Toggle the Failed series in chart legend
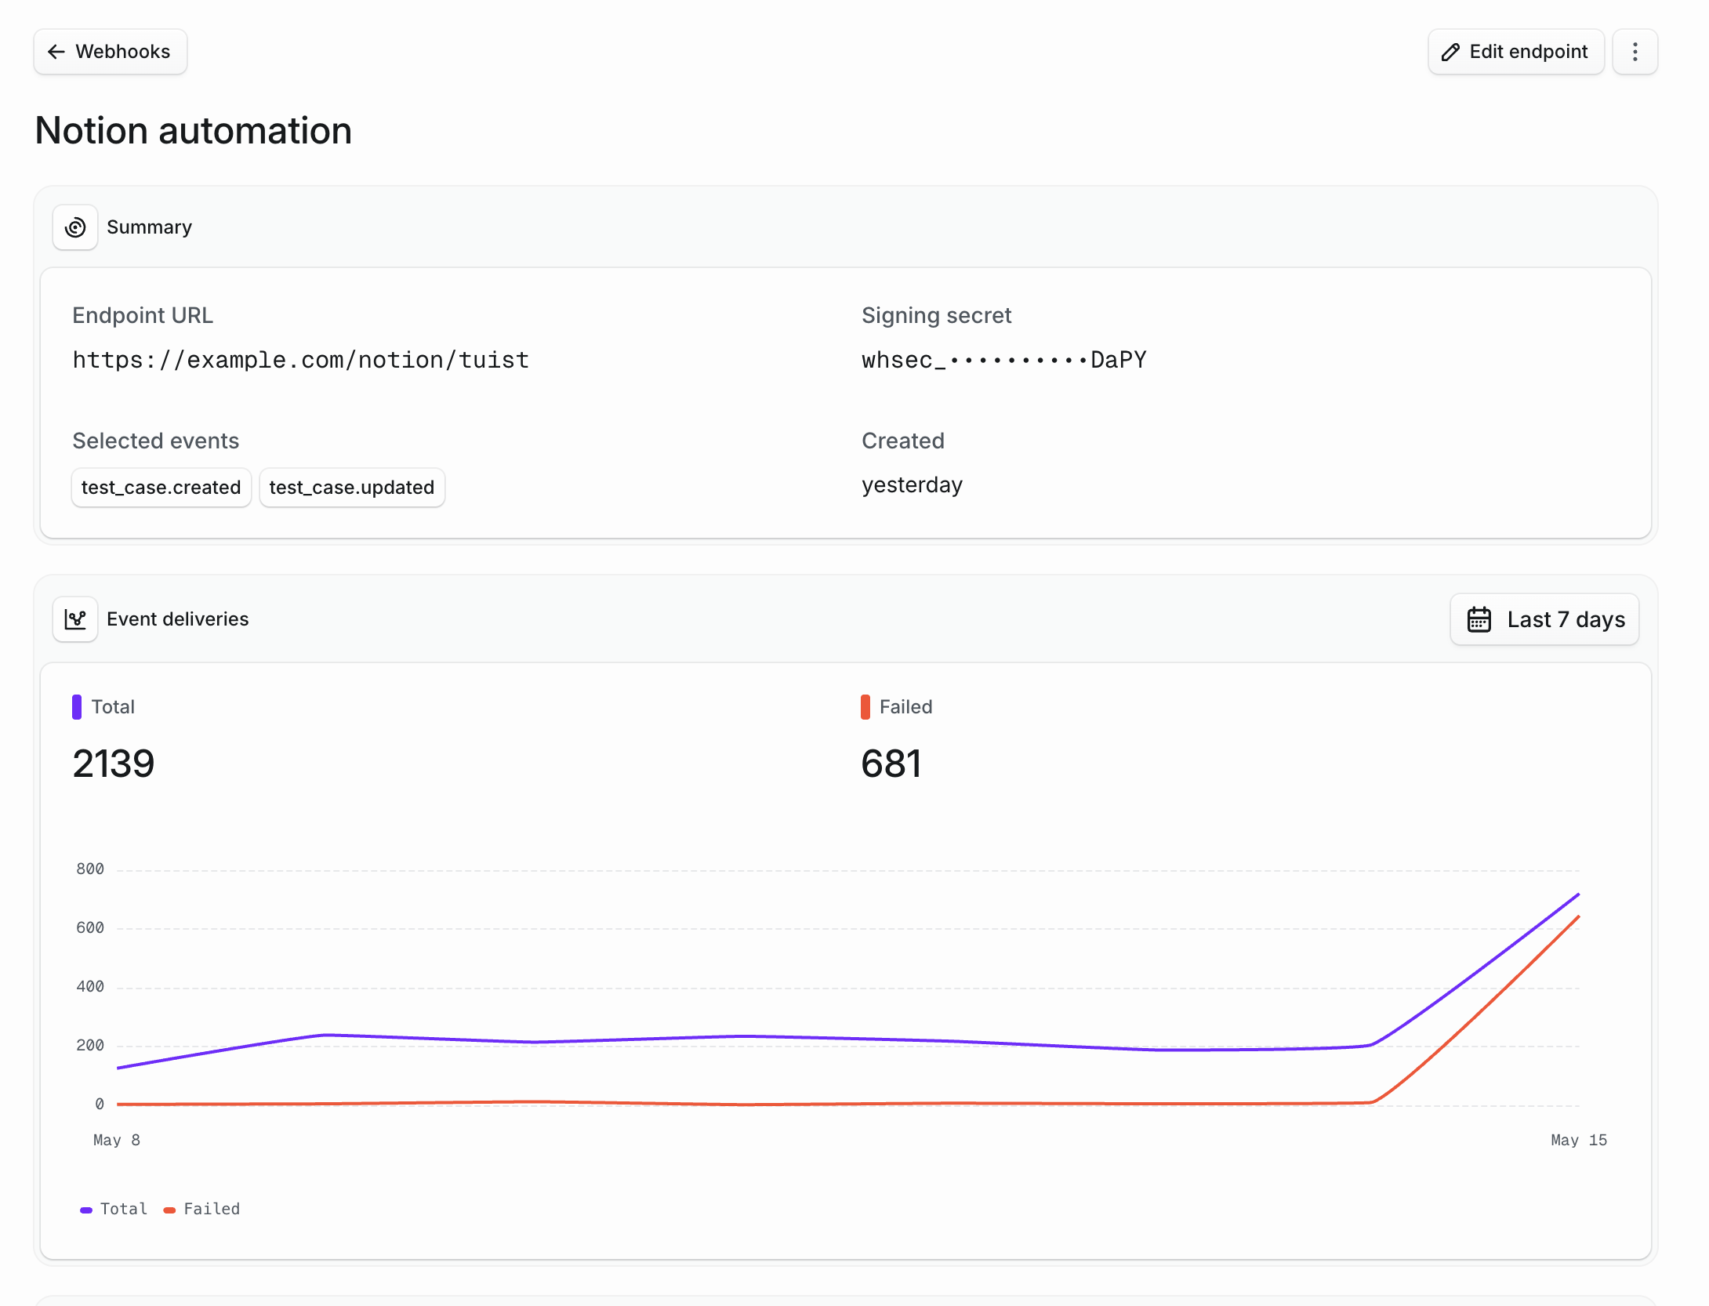This screenshot has width=1709, height=1306. [x=201, y=1209]
